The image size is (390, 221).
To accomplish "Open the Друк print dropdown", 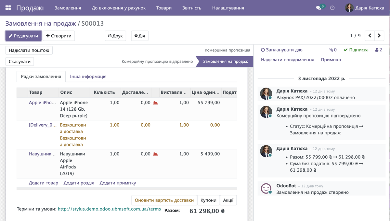I will [115, 36].
